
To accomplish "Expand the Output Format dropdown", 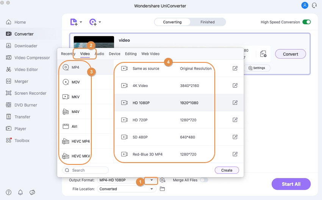I will pyautogui.click(x=152, y=180).
